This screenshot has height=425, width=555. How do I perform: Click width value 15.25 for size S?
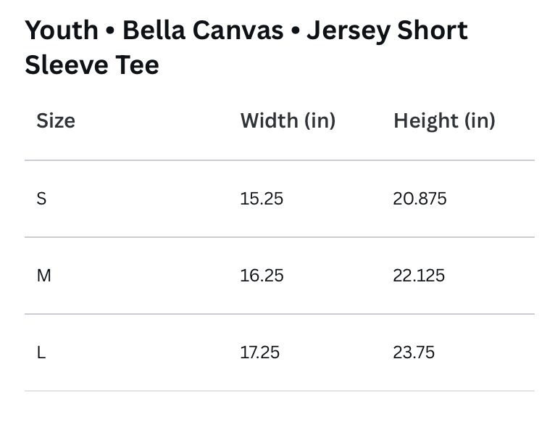(262, 198)
